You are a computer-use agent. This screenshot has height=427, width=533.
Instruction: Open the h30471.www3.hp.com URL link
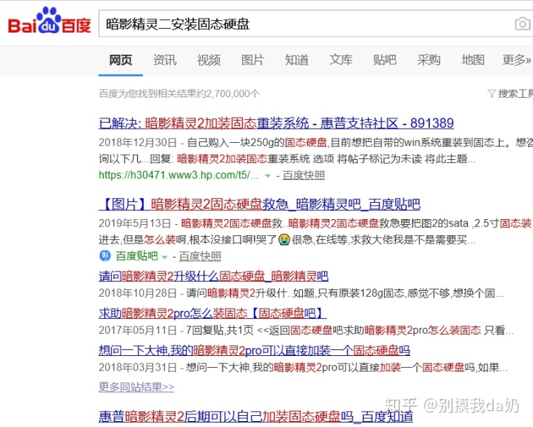point(178,175)
